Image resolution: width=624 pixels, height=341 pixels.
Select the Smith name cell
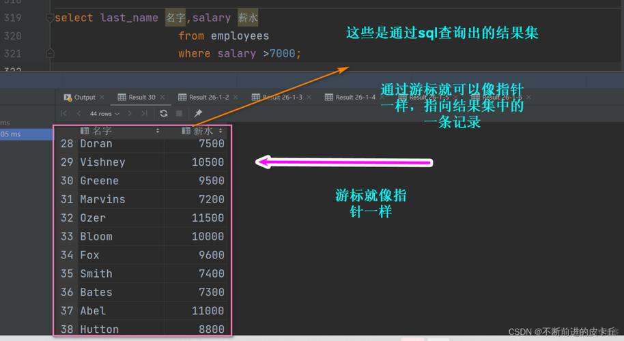pyautogui.click(x=121, y=274)
